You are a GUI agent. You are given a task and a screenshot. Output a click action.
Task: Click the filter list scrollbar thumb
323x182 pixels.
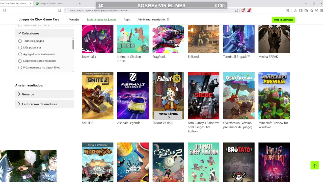click(x=73, y=44)
